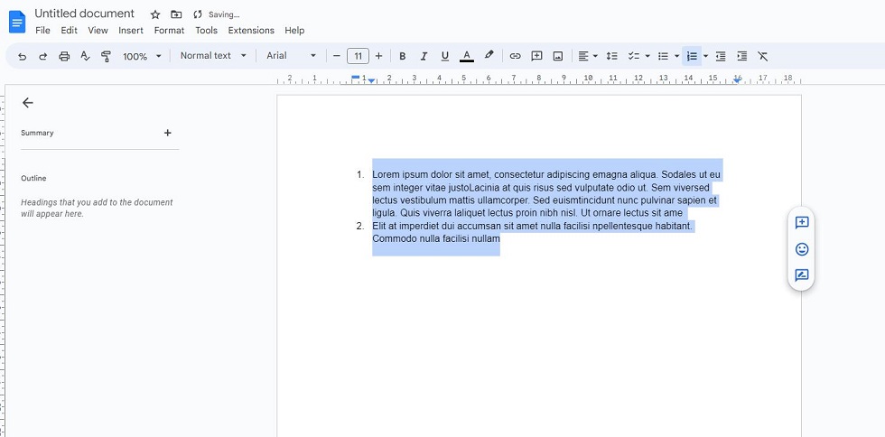Star the Untitled document
885x437 pixels.
[x=155, y=14]
